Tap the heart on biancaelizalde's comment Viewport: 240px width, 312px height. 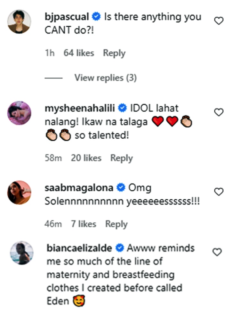tap(217, 252)
